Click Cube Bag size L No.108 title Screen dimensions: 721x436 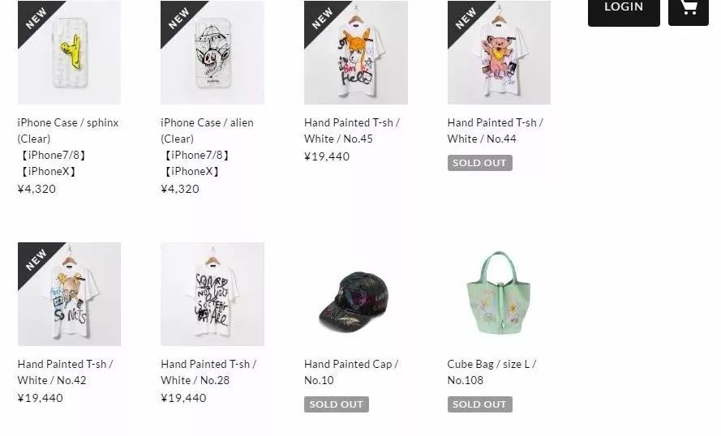(491, 372)
